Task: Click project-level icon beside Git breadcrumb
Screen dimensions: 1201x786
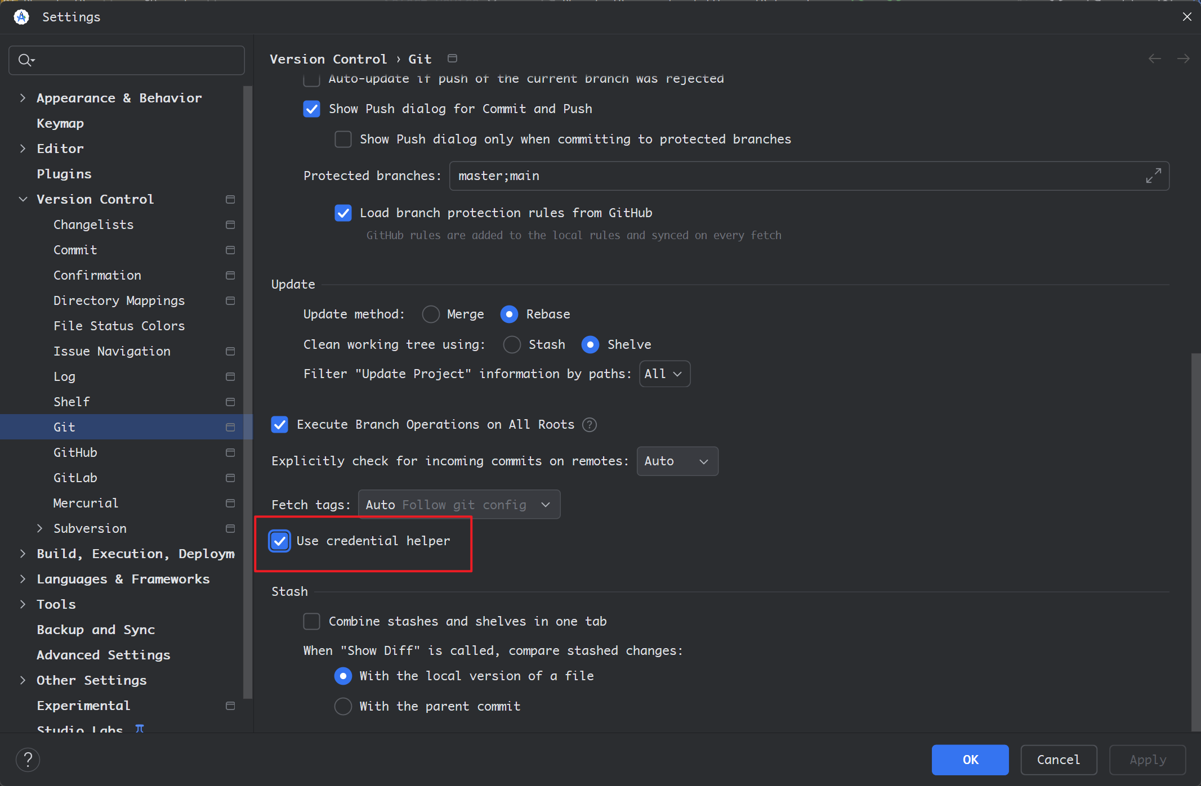Action: tap(452, 59)
